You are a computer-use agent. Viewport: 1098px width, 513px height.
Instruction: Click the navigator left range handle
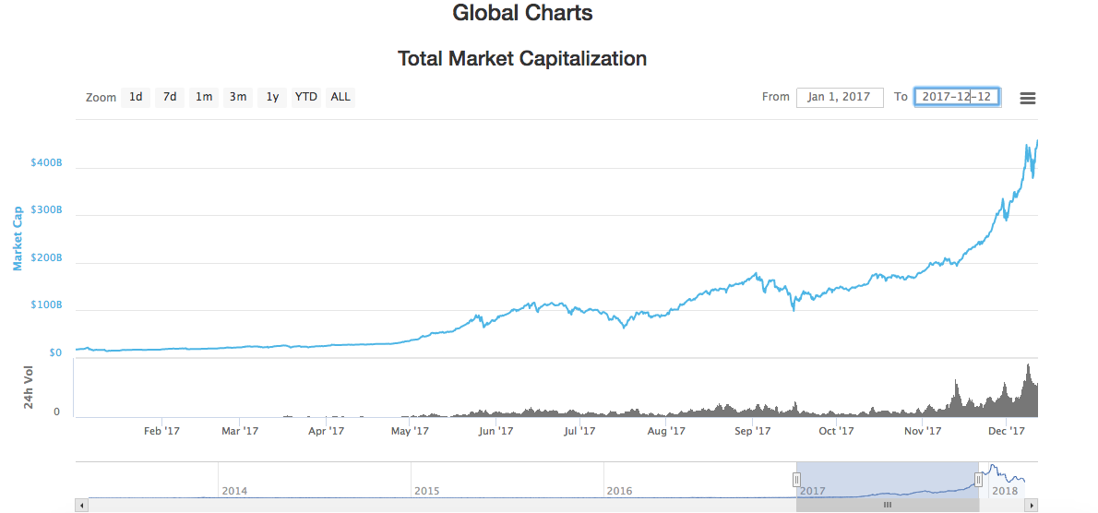[x=796, y=479]
